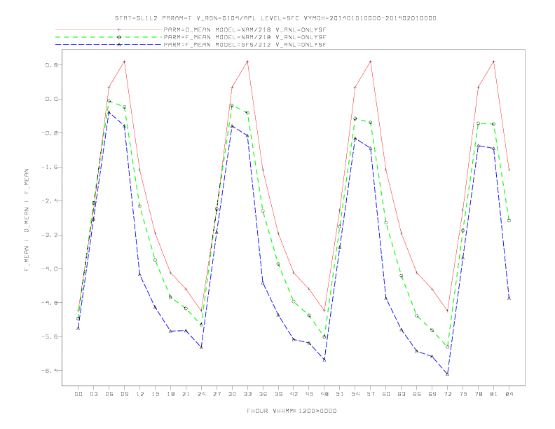Click the x-axis title FHOUR VHHMM:1200>0000

click(292, 411)
